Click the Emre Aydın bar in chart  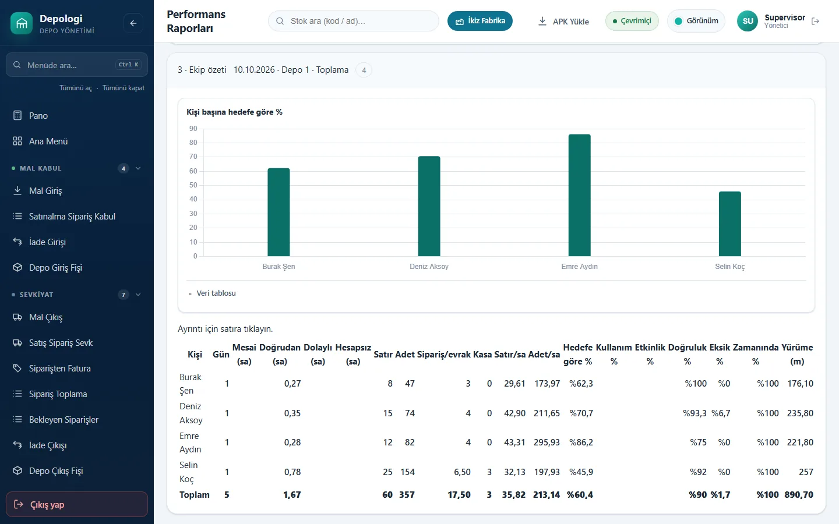[x=579, y=195]
